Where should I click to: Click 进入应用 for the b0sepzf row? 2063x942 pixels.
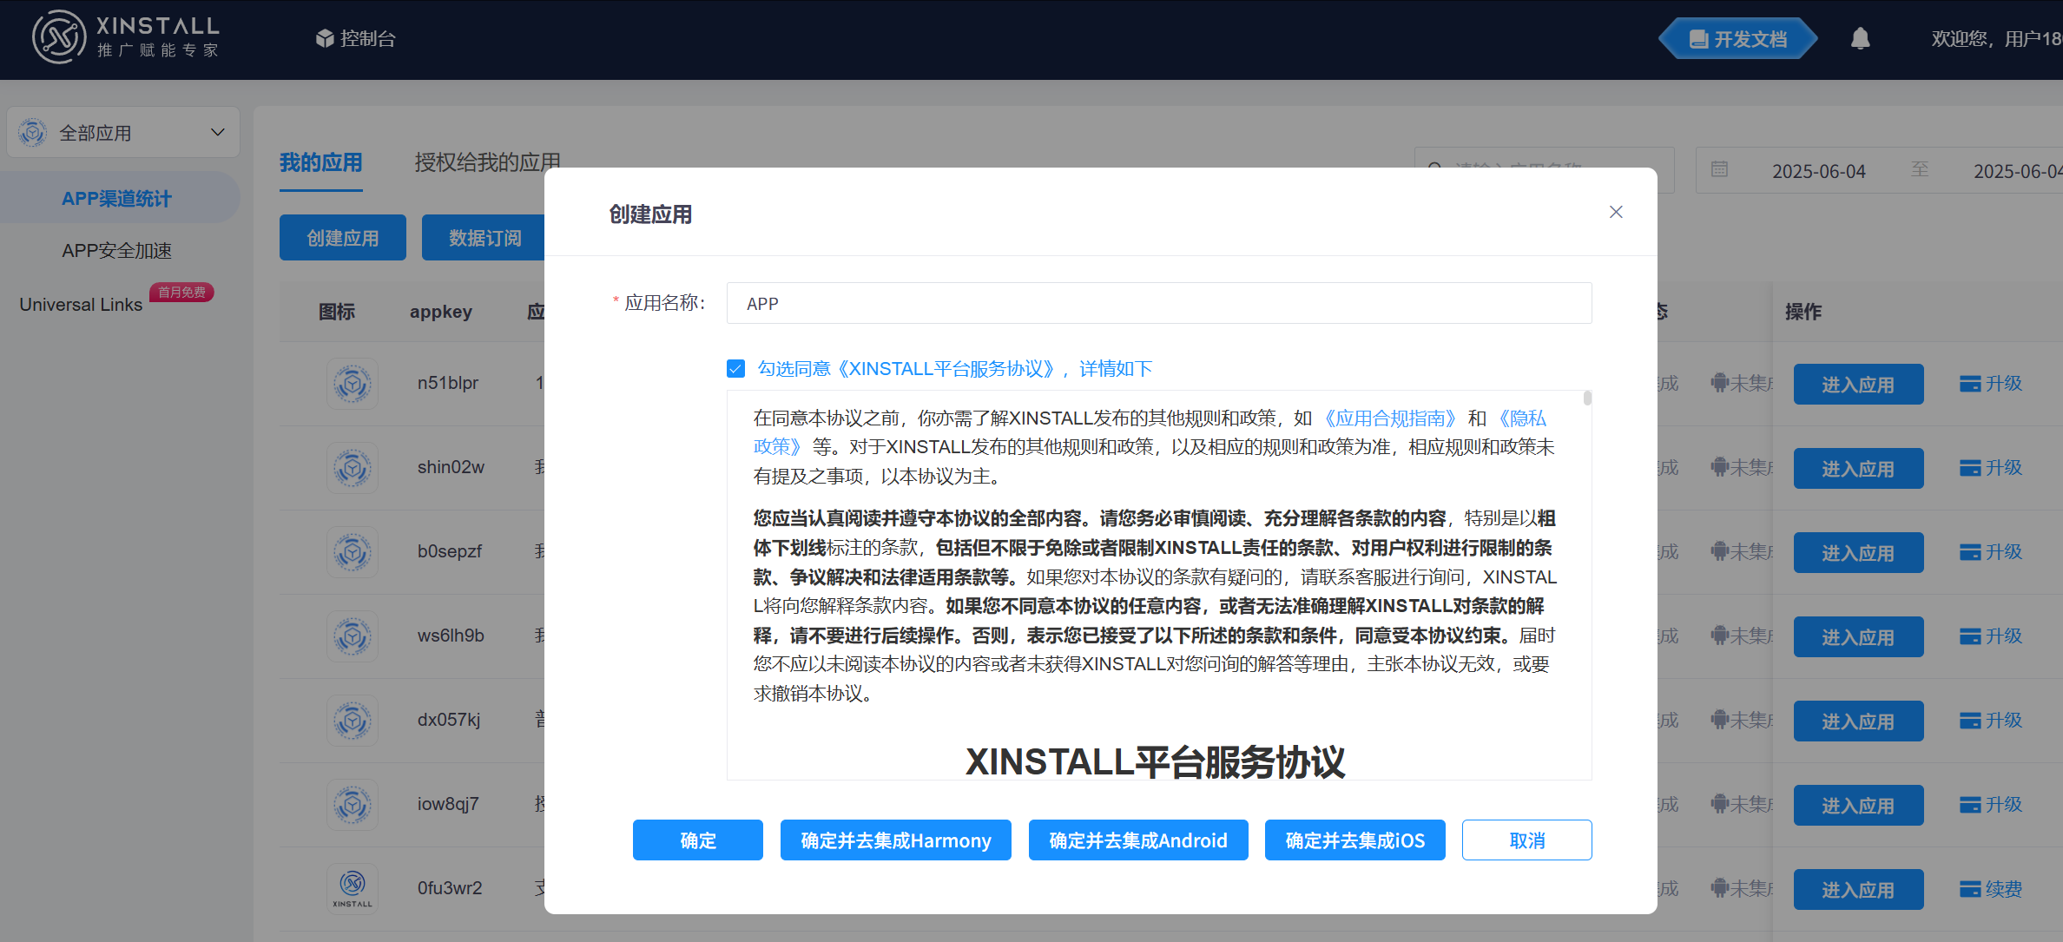pos(1859,553)
